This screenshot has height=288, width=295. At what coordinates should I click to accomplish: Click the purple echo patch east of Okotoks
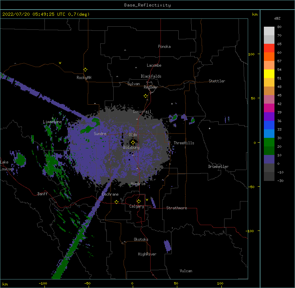tap(167, 246)
